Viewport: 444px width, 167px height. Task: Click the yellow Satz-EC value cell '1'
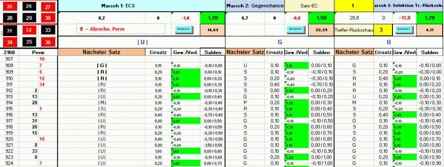[354, 6]
